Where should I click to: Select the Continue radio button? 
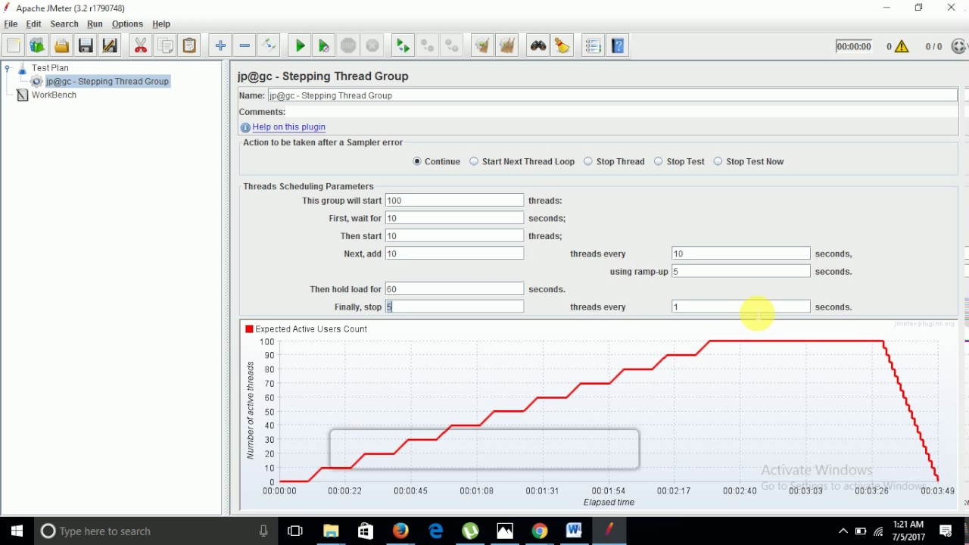(x=417, y=161)
